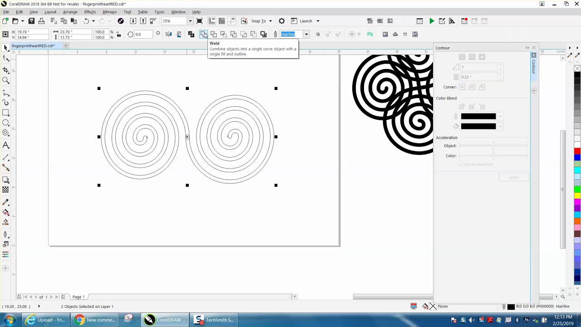The width and height of the screenshot is (581, 327).
Task: Expand the Hairline outline width dropdown
Action: pos(306,34)
